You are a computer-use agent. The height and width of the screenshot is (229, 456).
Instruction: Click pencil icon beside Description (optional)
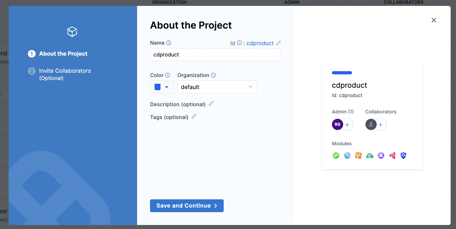pyautogui.click(x=211, y=104)
